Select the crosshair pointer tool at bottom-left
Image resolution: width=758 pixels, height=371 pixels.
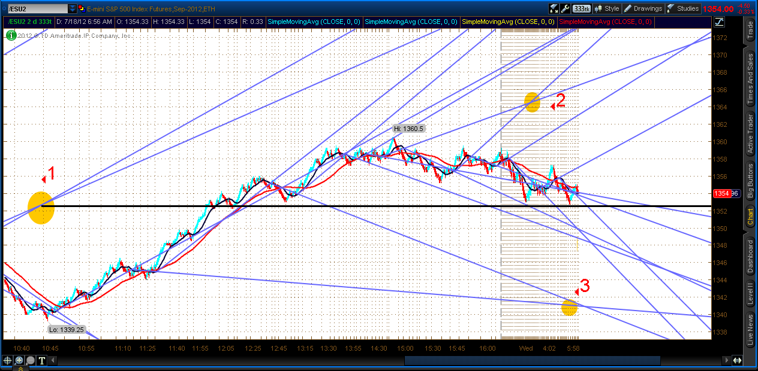click(7, 360)
